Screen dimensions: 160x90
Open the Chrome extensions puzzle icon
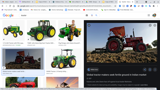coord(153,6)
